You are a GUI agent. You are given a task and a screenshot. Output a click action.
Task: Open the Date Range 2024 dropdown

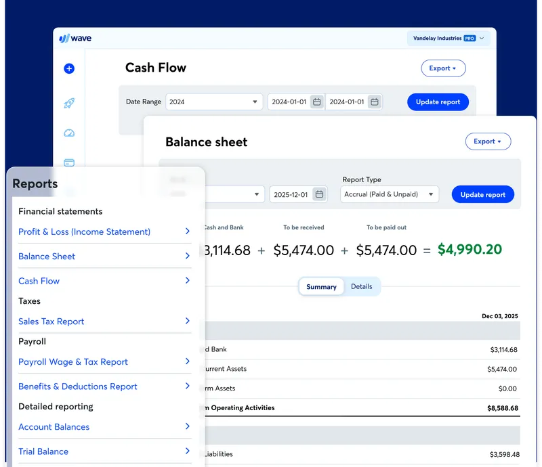coord(214,101)
